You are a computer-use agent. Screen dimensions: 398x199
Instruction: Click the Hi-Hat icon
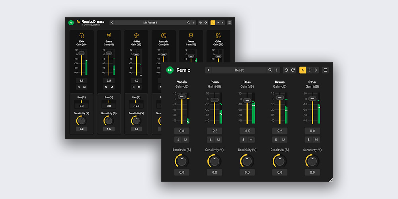(136, 36)
